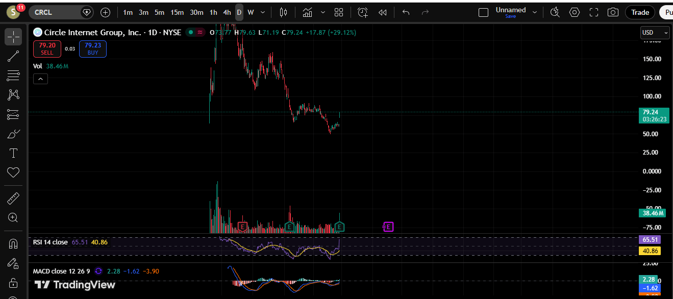Toggle magnet mode for drawings
The width and height of the screenshot is (673, 299).
13,244
